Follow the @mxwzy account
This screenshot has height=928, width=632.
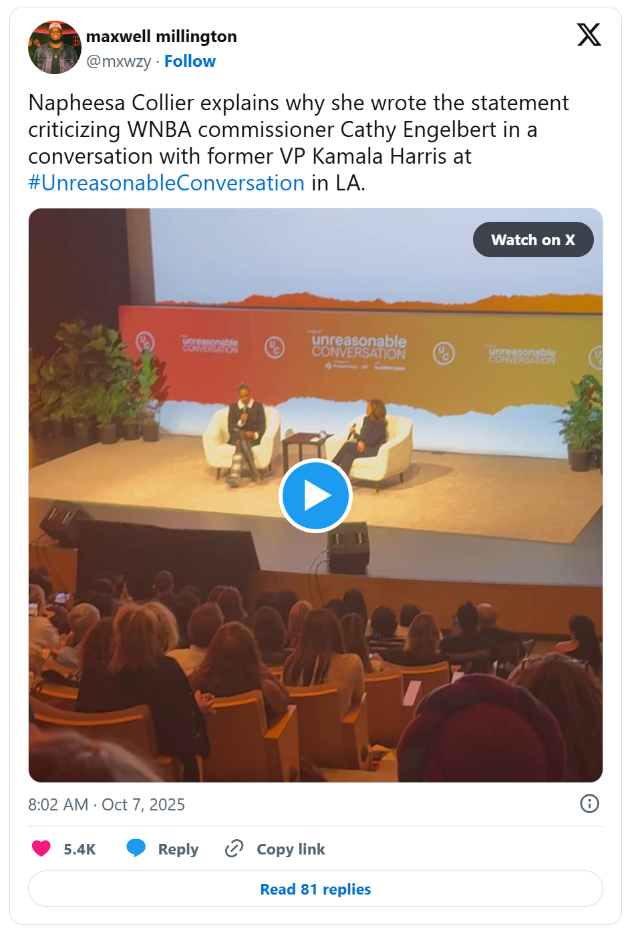pyautogui.click(x=190, y=61)
